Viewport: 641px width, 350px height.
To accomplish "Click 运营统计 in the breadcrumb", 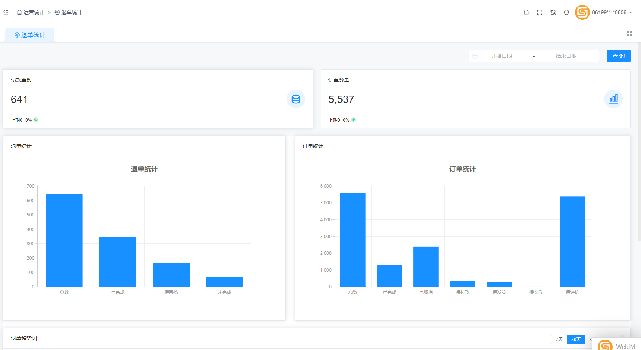I will 31,12.
